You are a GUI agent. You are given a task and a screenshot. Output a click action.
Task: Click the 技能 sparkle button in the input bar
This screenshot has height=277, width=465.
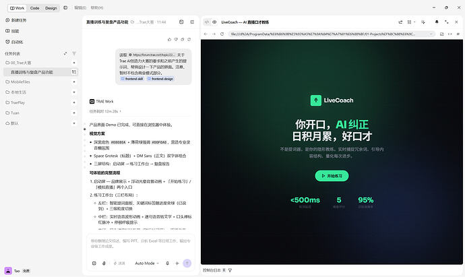119,263
